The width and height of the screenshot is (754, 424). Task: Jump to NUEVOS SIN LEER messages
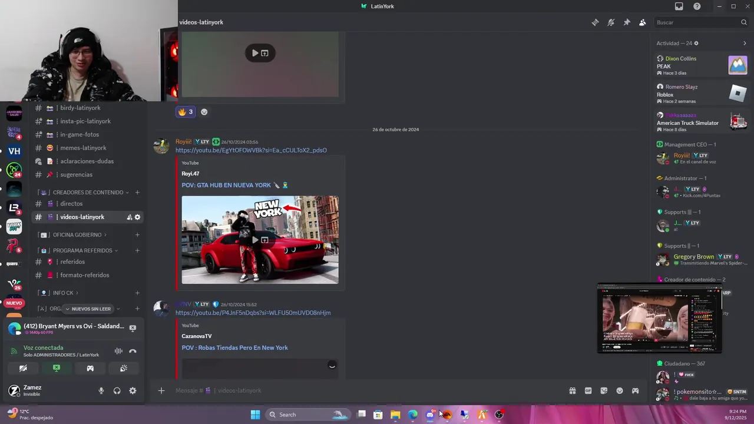(x=88, y=309)
